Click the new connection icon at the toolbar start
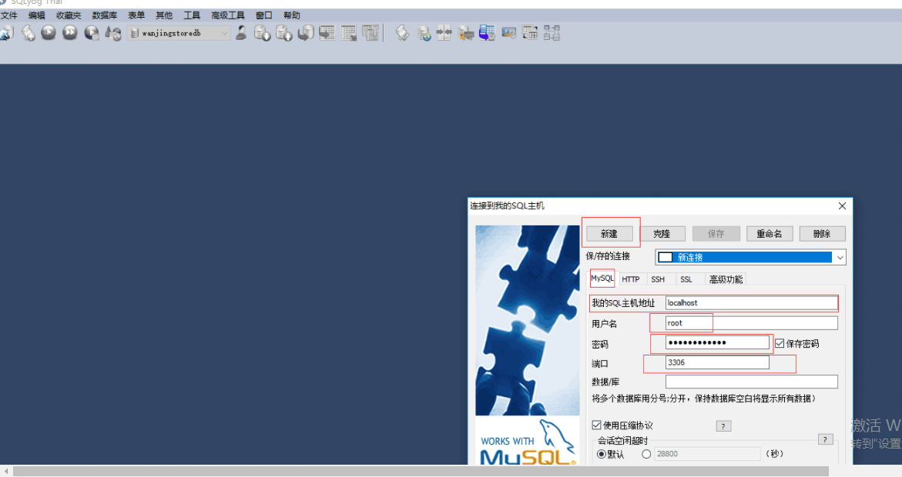This screenshot has width=902, height=477. [6, 33]
